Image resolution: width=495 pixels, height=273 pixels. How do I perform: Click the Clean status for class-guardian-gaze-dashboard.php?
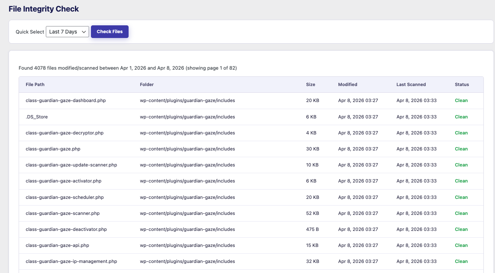461,100
